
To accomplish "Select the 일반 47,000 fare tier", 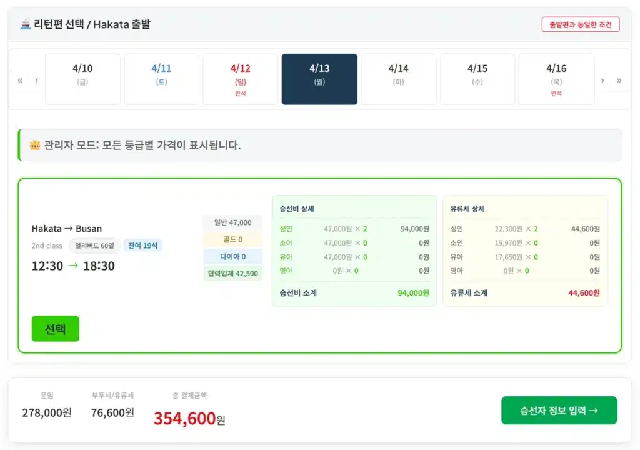I will point(232,222).
